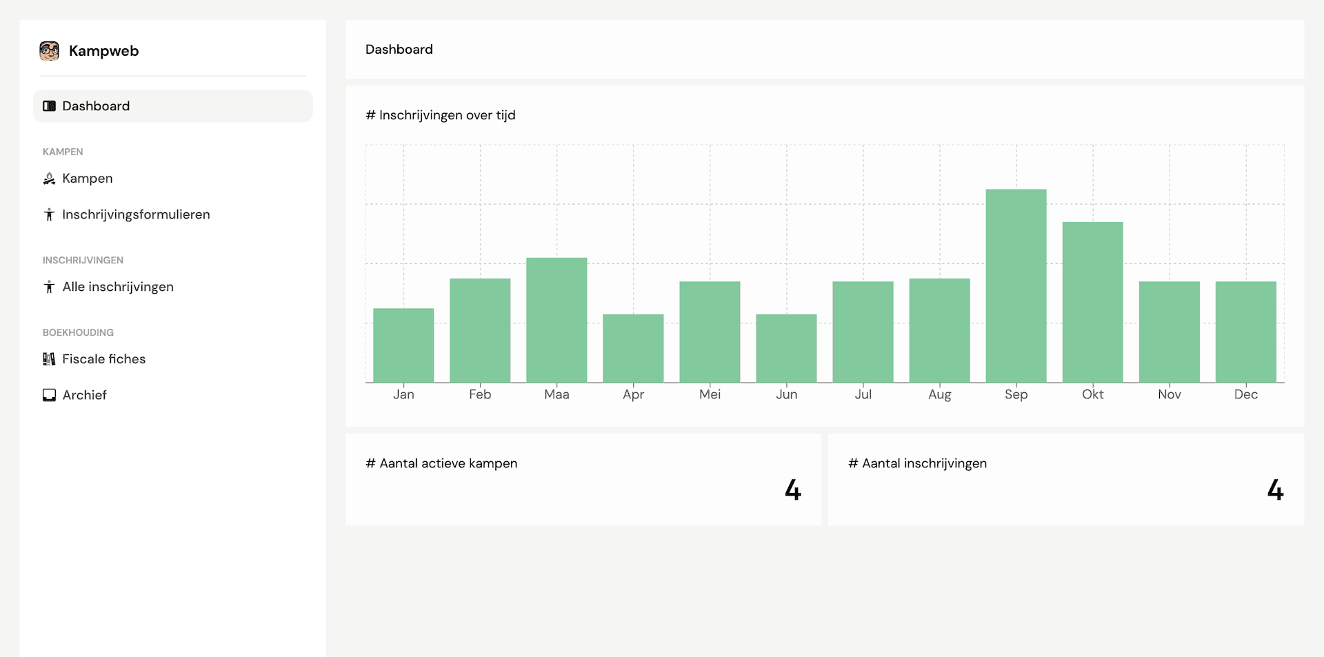
Task: Click the person icon next to Inschrijvingsformulieren
Action: click(48, 214)
